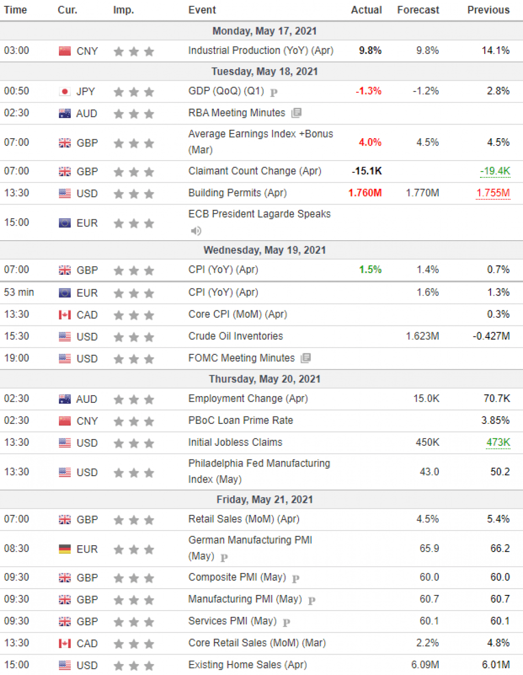Open the Claimant Count Change (Apr) event
The height and width of the screenshot is (675, 523).
coord(255,171)
